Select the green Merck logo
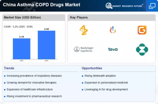 click(x=142, y=50)
